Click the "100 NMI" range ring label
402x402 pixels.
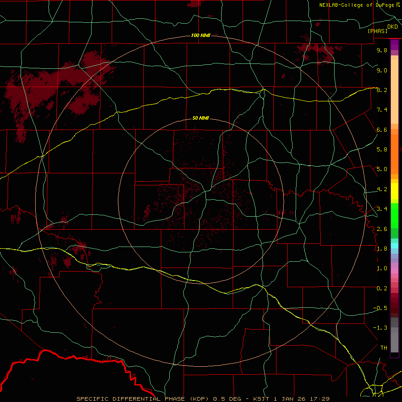[x=201, y=35]
